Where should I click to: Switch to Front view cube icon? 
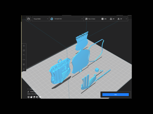coord(31,97)
